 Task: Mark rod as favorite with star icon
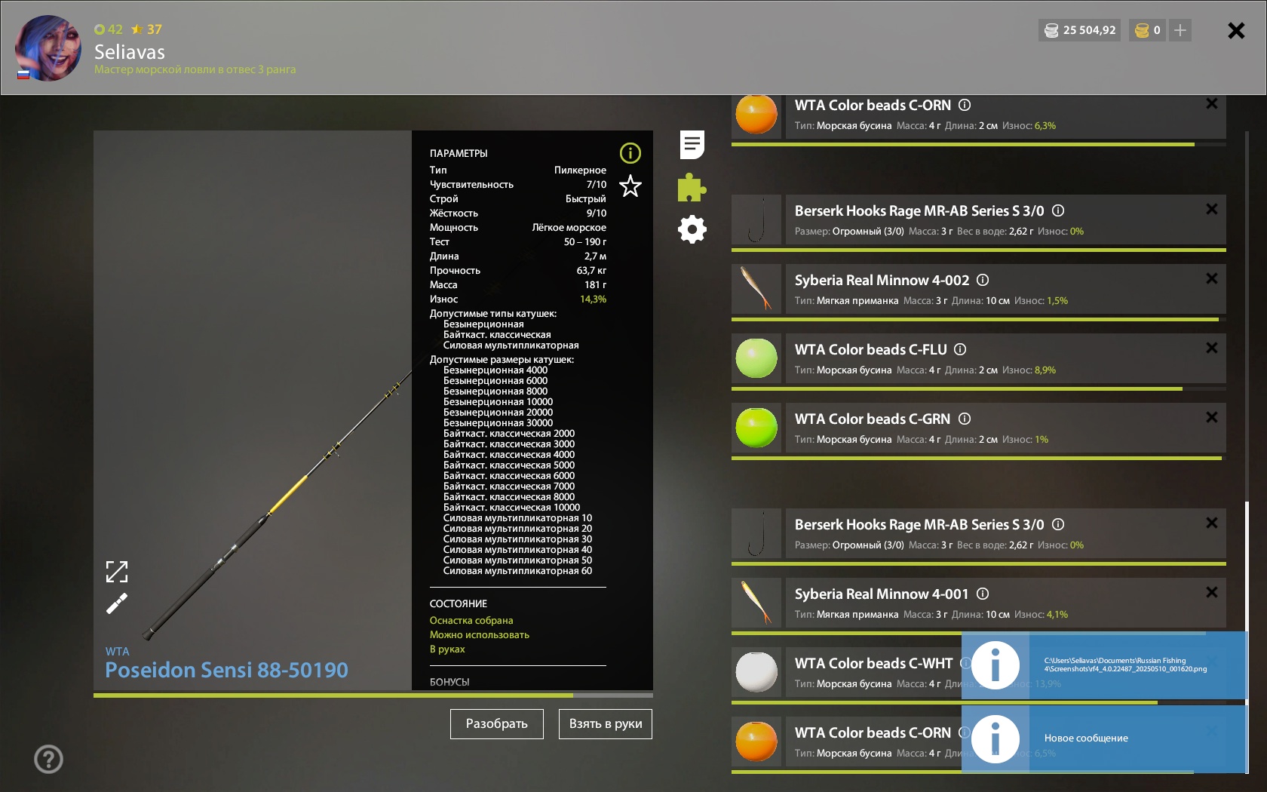pyautogui.click(x=630, y=186)
